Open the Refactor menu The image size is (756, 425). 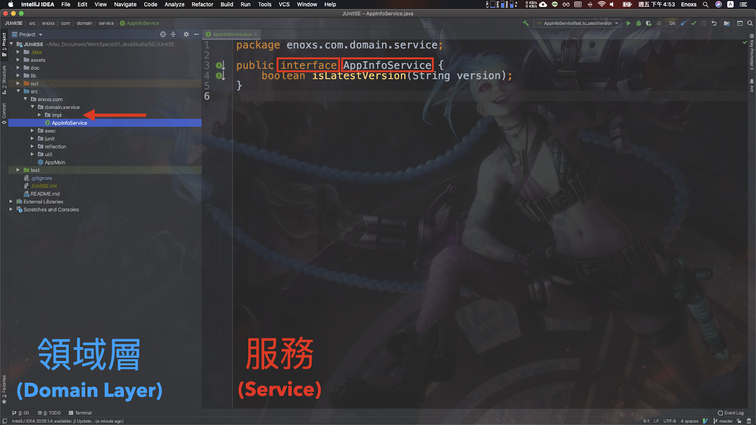(202, 4)
